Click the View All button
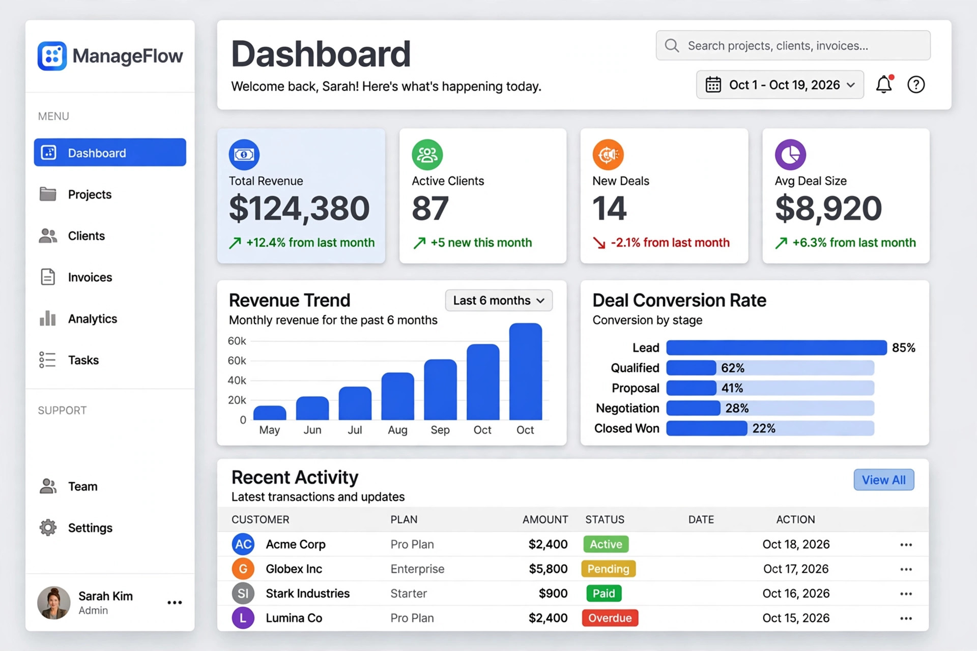977x651 pixels. pos(884,480)
